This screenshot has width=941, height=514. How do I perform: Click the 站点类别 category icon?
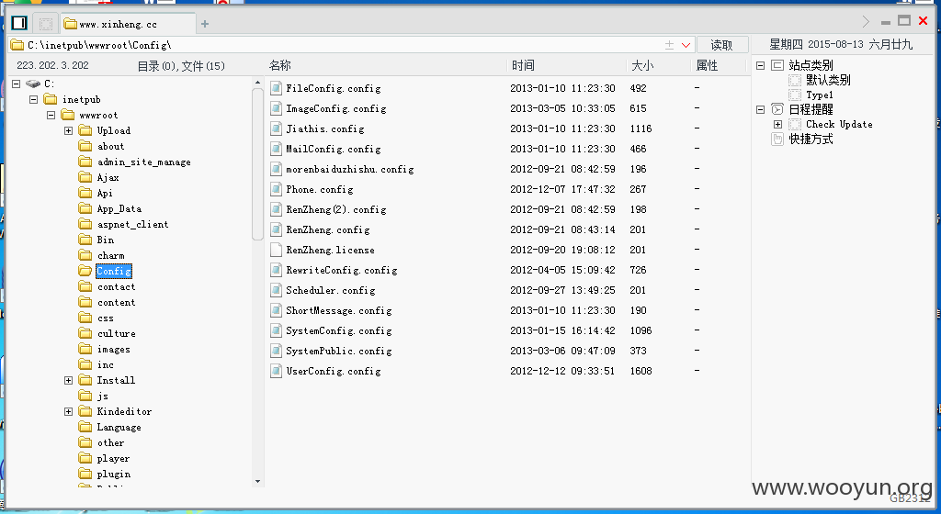[x=777, y=65]
